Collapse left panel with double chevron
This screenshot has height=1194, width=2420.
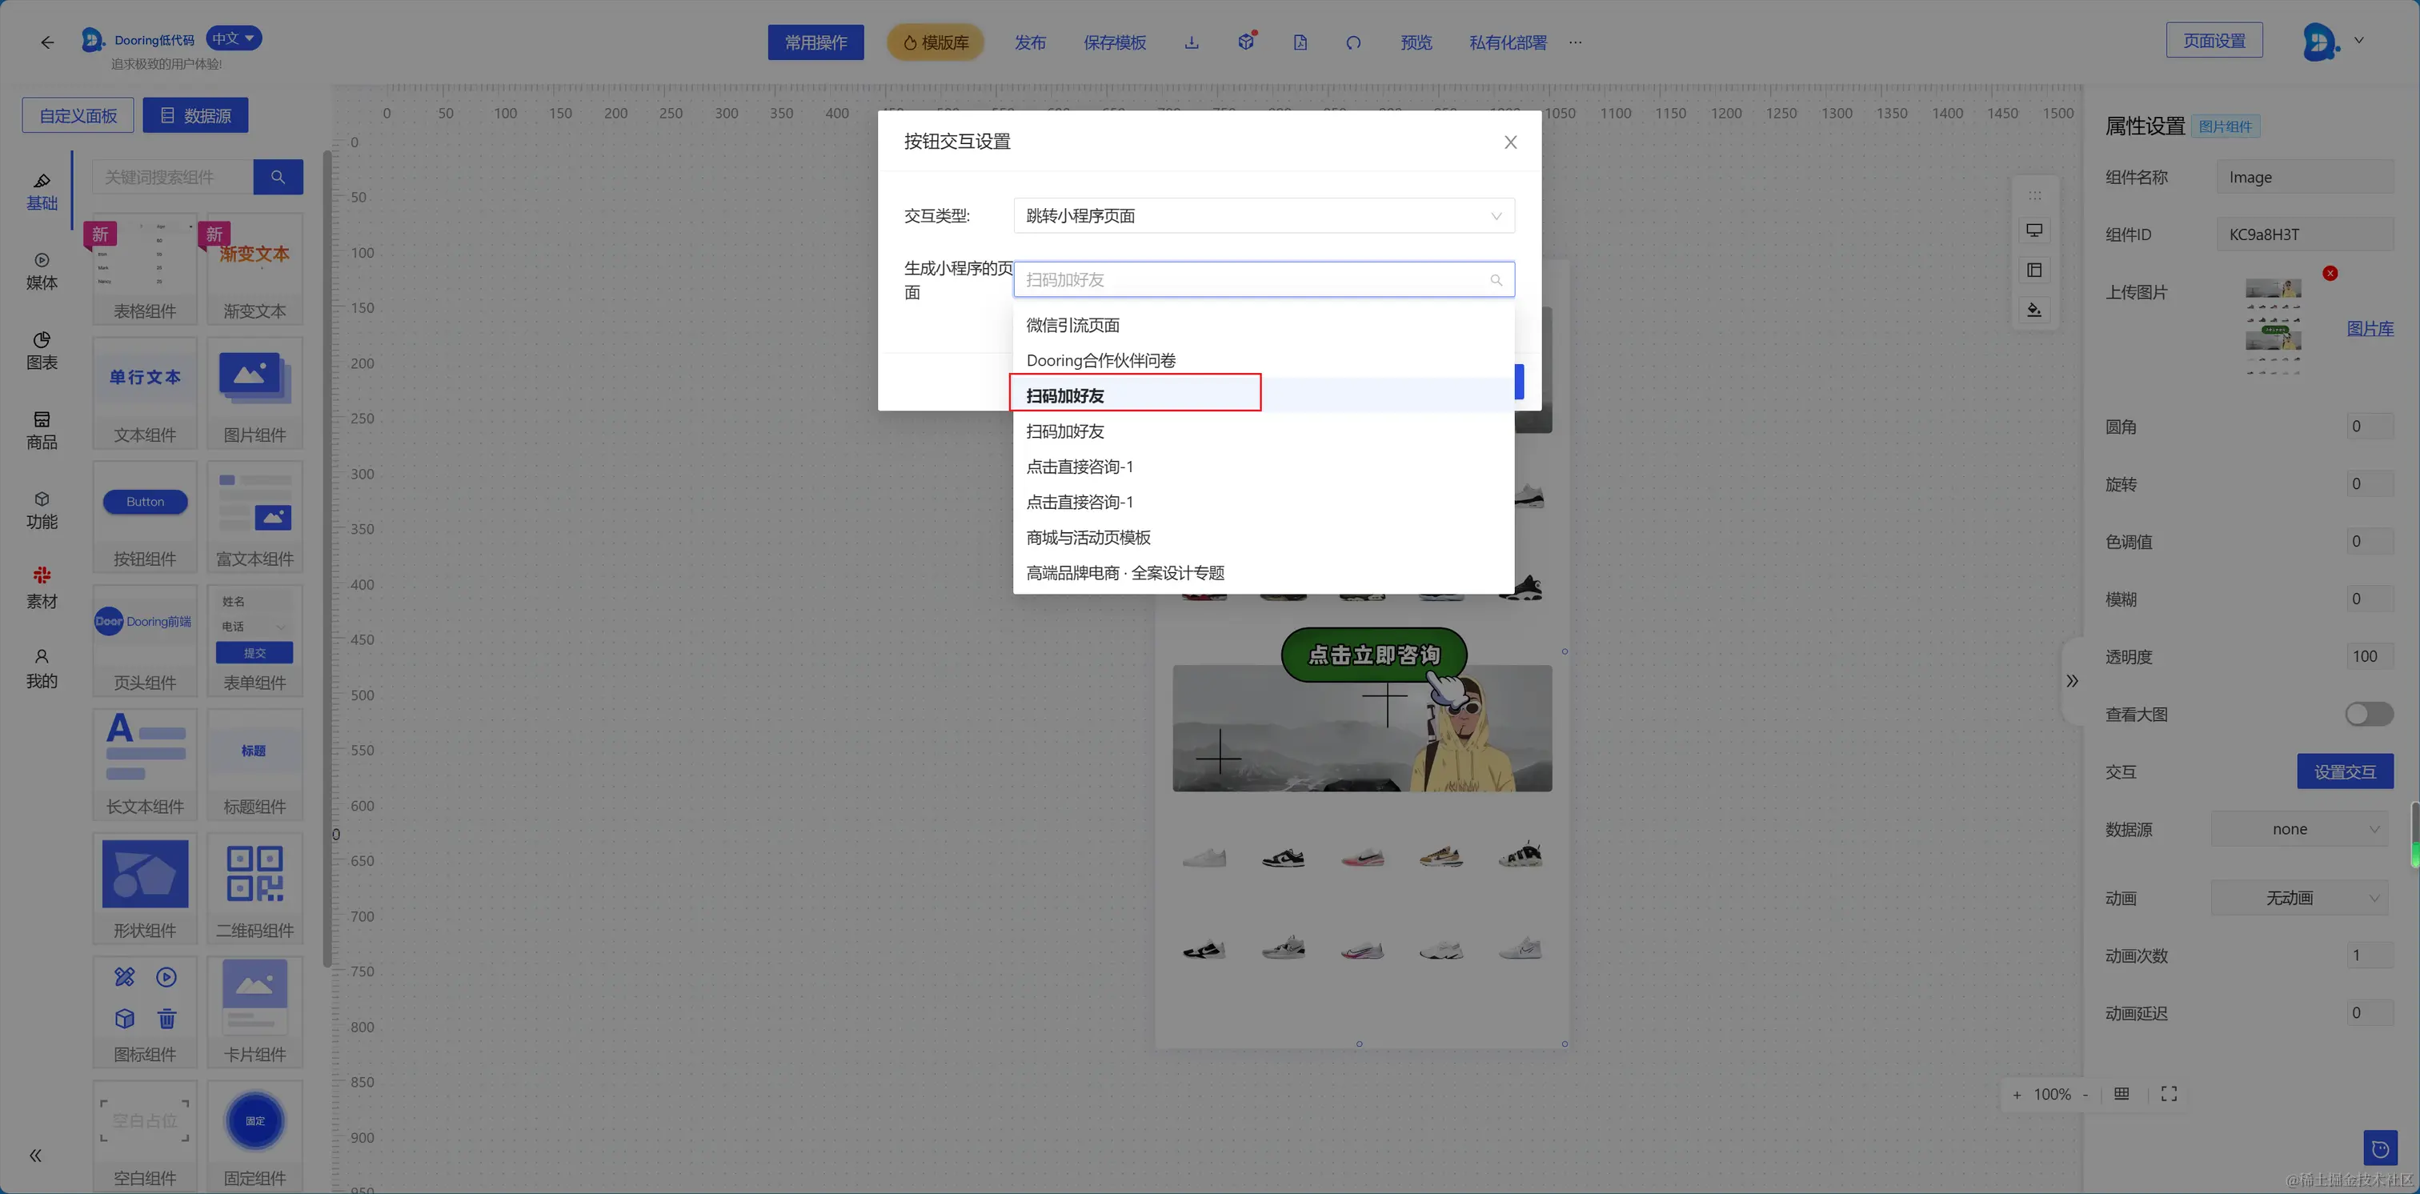point(36,1156)
